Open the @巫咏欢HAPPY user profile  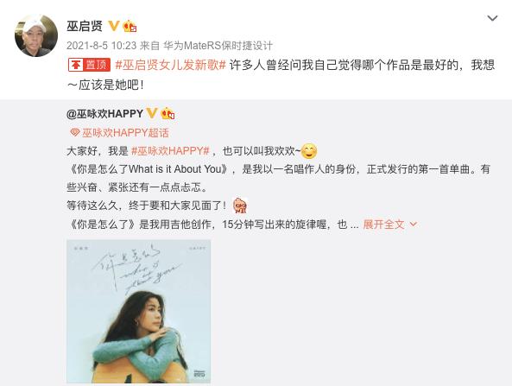point(104,114)
